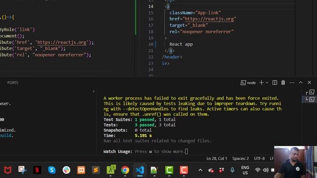Close the terminal panel
Screen dimensions: 317x178
(309, 83)
